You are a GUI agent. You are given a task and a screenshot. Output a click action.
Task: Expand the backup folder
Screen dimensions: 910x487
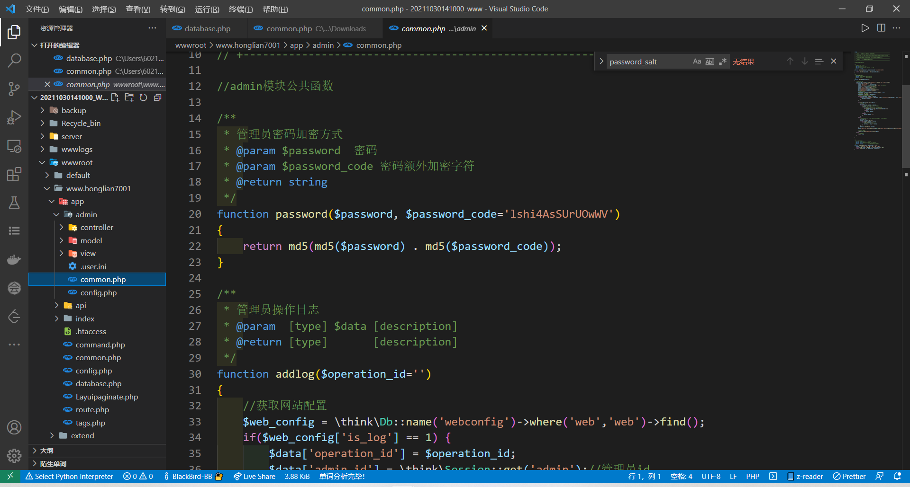(42, 110)
